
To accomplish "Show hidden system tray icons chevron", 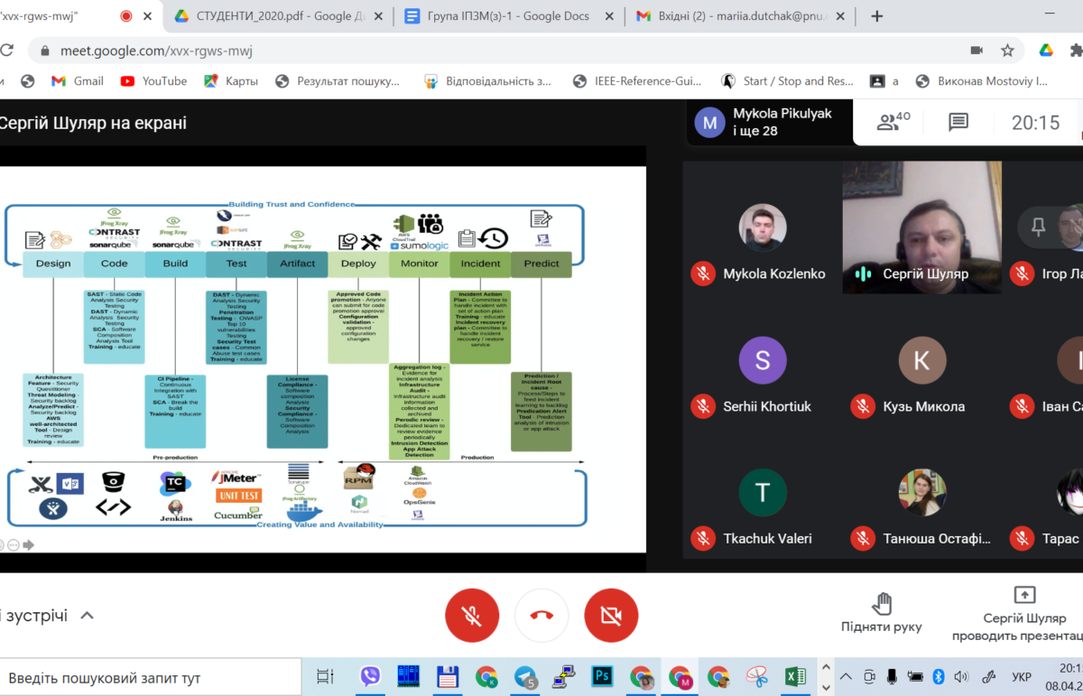I will coord(846,676).
